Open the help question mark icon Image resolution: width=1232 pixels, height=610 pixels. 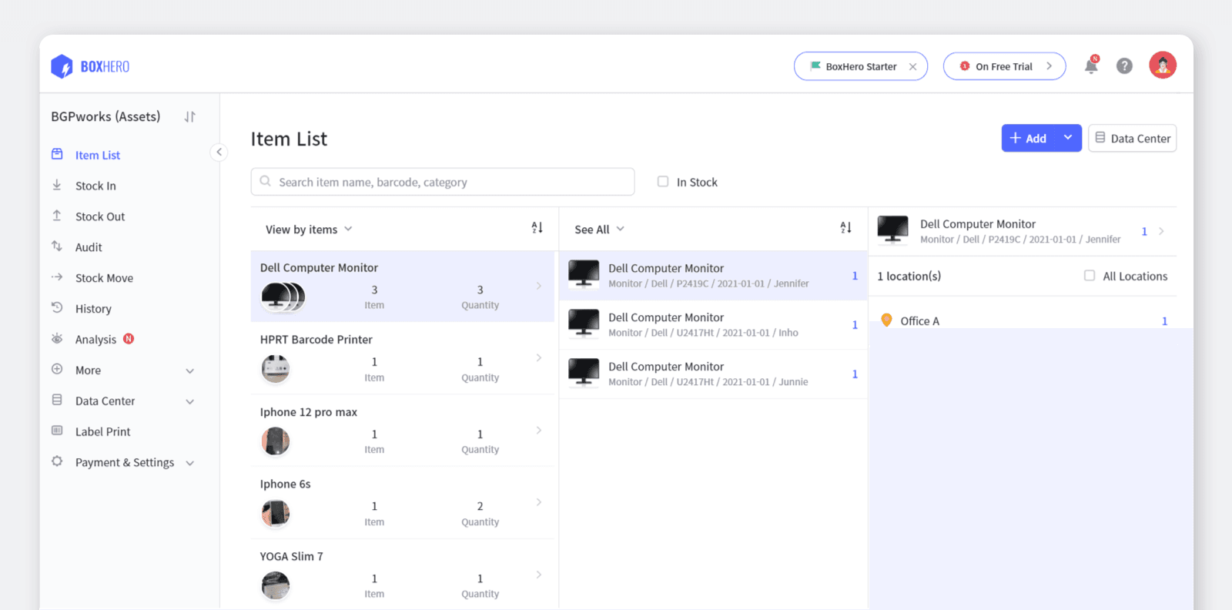tap(1124, 66)
